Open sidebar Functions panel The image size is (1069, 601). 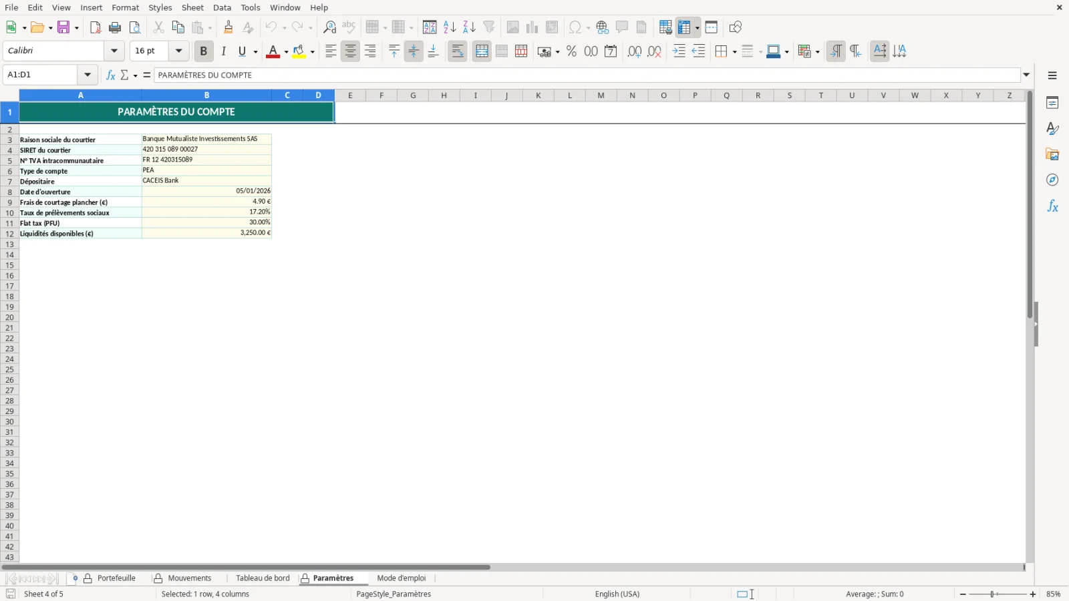click(1052, 206)
